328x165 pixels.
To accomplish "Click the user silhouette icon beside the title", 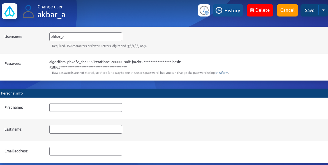I will pyautogui.click(x=28, y=11).
